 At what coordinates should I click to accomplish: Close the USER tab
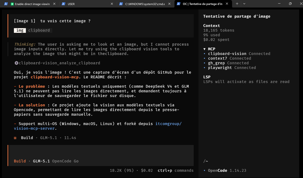pyautogui.click(x=112, y=4)
